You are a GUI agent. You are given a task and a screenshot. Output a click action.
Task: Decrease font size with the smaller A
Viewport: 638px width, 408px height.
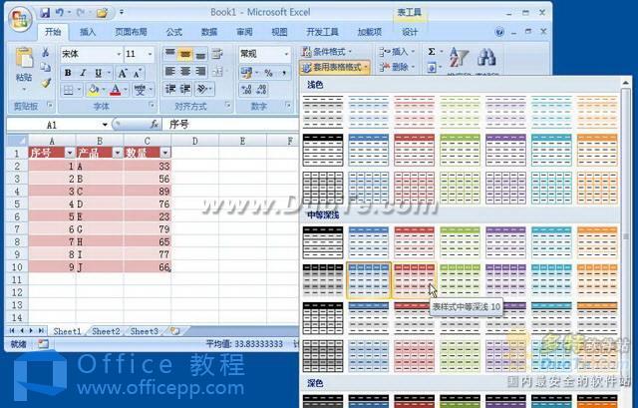point(138,73)
